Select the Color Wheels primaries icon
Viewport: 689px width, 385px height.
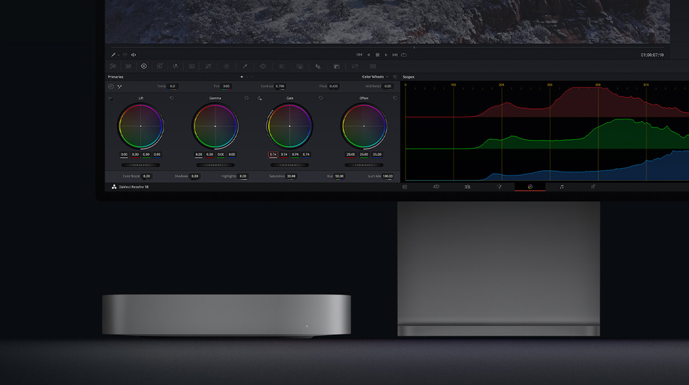pos(143,66)
